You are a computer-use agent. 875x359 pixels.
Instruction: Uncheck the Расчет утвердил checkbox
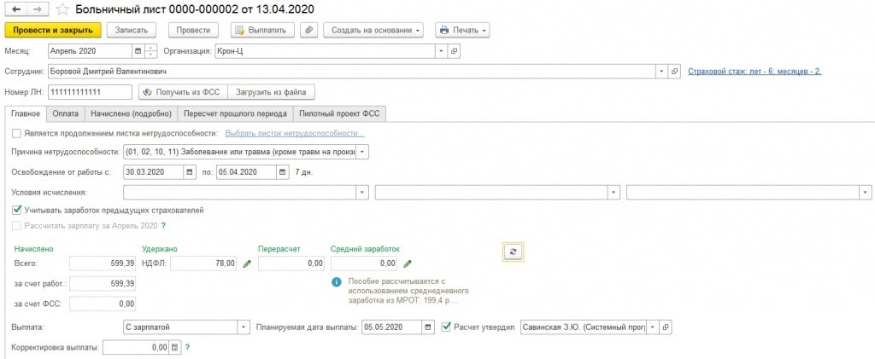pyautogui.click(x=445, y=327)
